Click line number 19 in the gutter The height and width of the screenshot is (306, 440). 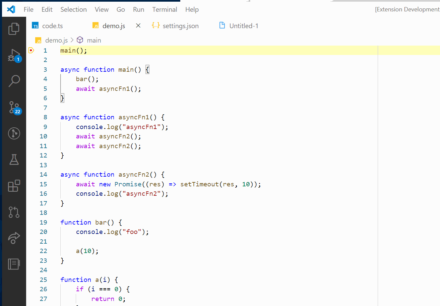(43, 223)
